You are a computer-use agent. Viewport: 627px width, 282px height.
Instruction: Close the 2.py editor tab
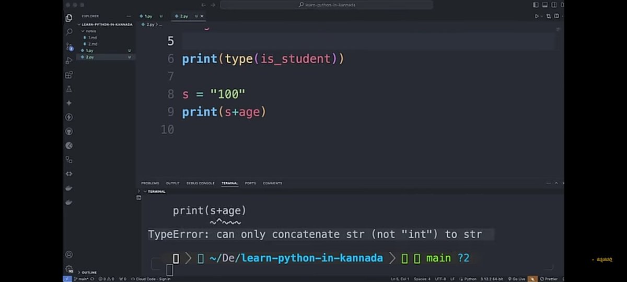[x=202, y=16]
